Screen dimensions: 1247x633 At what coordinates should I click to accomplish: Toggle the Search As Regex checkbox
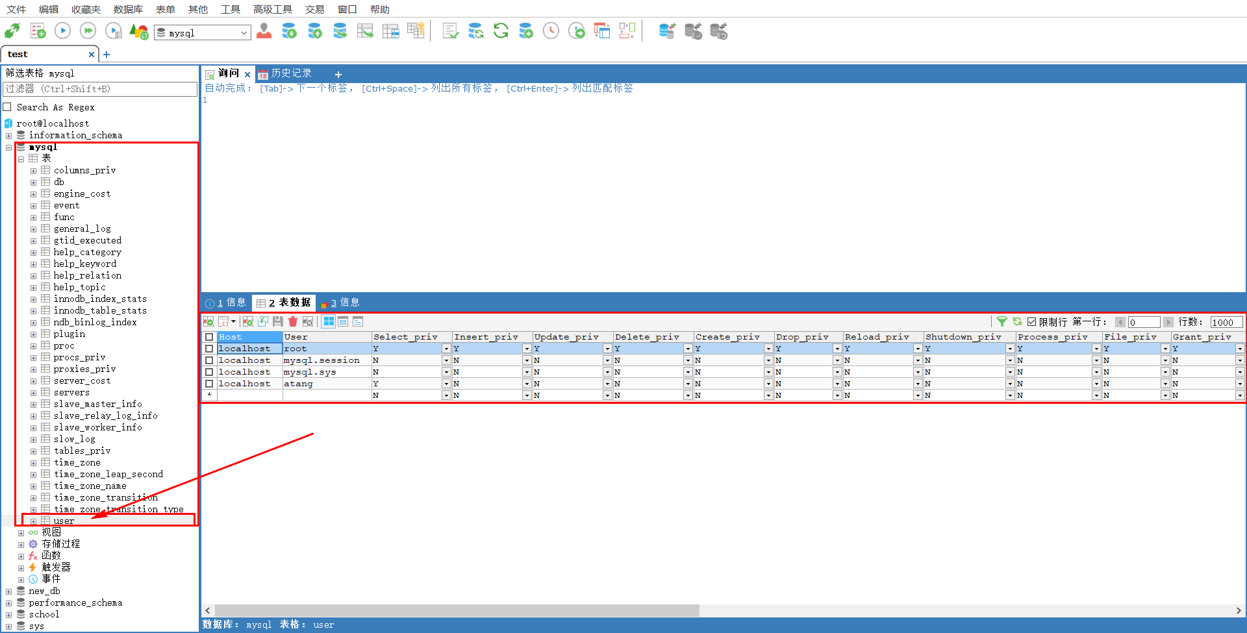coord(7,107)
